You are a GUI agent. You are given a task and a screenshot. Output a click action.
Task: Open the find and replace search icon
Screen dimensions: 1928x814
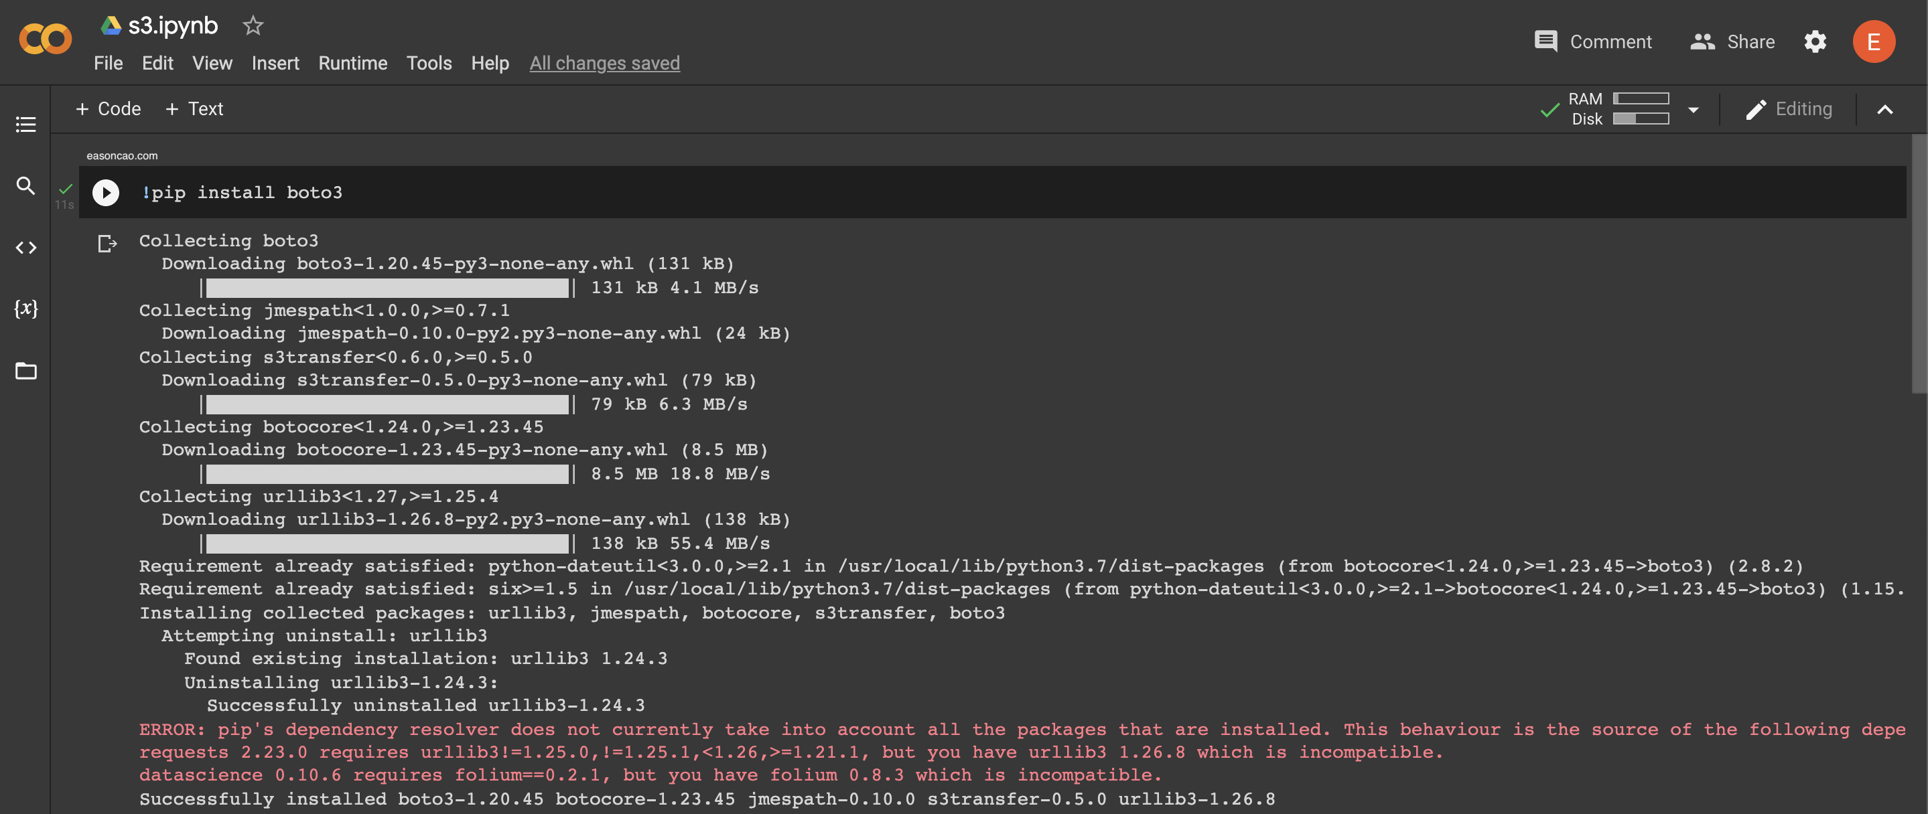tap(26, 185)
